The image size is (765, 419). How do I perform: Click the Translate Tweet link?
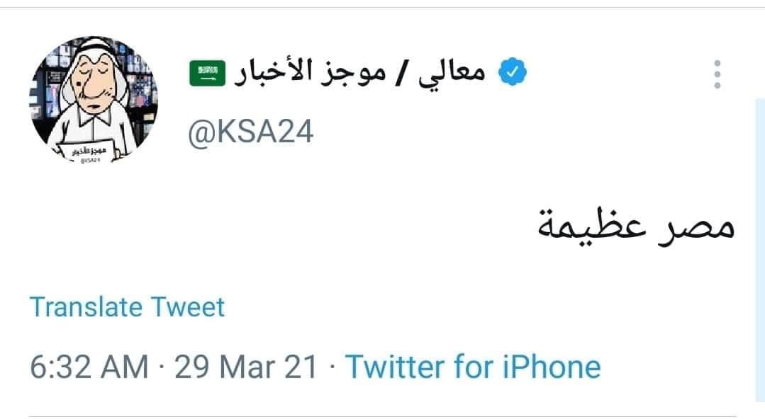[x=127, y=307]
